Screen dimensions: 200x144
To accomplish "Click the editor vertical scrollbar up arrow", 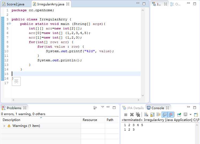I will pyautogui.click(x=143, y=10).
